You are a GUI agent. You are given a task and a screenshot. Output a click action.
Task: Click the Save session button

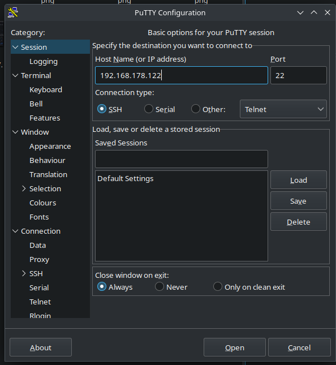299,201
